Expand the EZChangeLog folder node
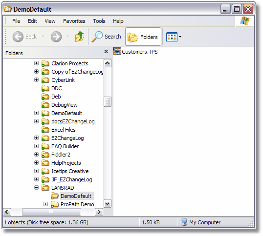The width and height of the screenshot is (263, 236). [36, 138]
